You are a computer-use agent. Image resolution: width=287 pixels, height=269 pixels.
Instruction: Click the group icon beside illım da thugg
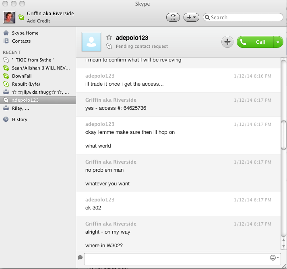[x=6, y=92]
